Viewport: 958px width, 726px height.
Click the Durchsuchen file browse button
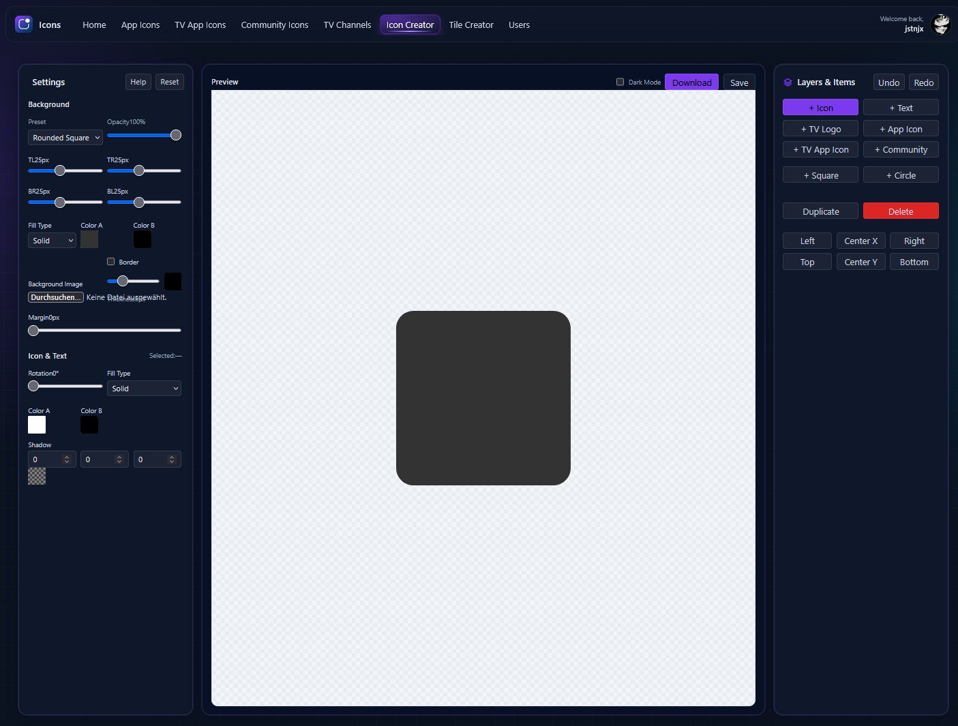(x=56, y=297)
